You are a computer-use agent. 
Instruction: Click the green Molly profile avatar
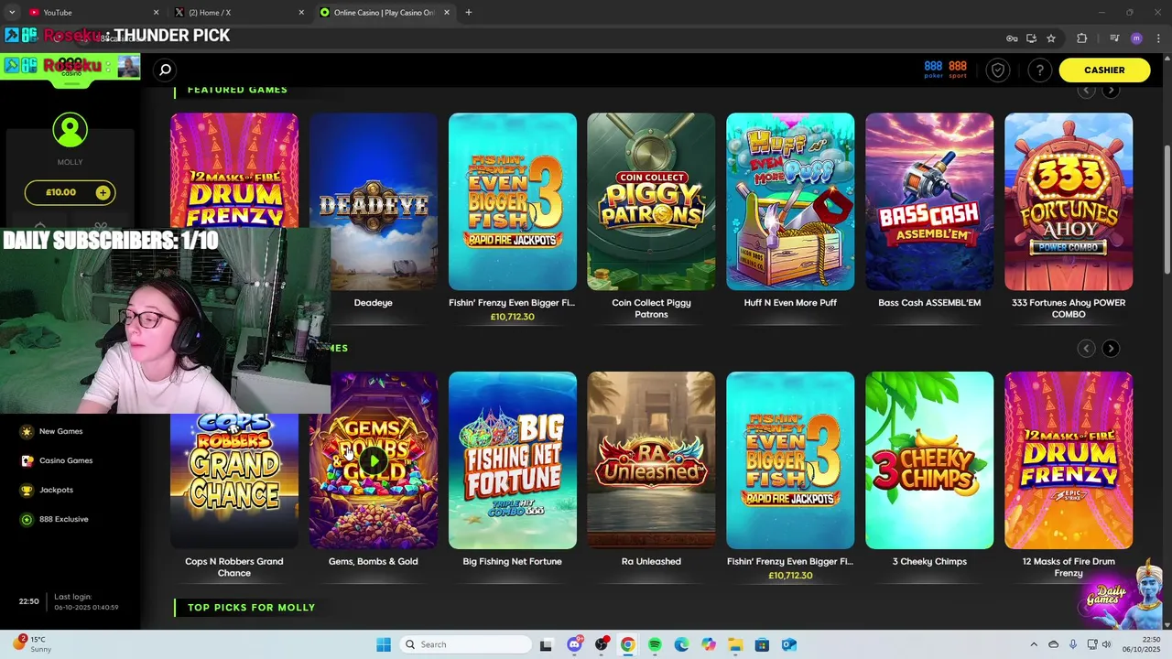click(70, 130)
